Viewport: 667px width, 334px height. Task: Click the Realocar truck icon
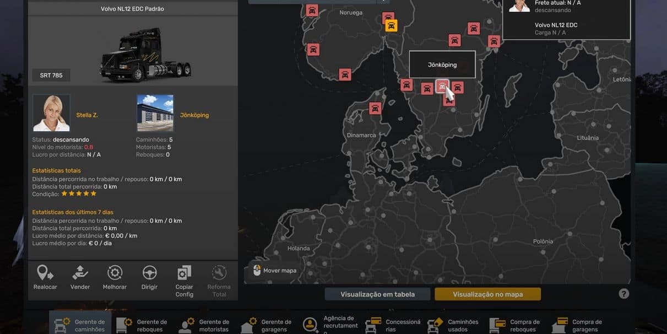tap(45, 273)
